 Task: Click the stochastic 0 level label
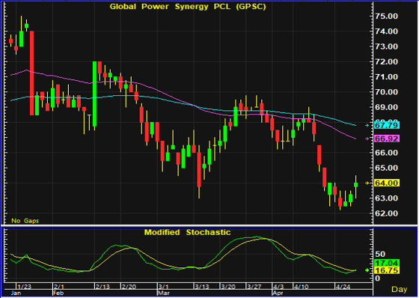click(378, 279)
